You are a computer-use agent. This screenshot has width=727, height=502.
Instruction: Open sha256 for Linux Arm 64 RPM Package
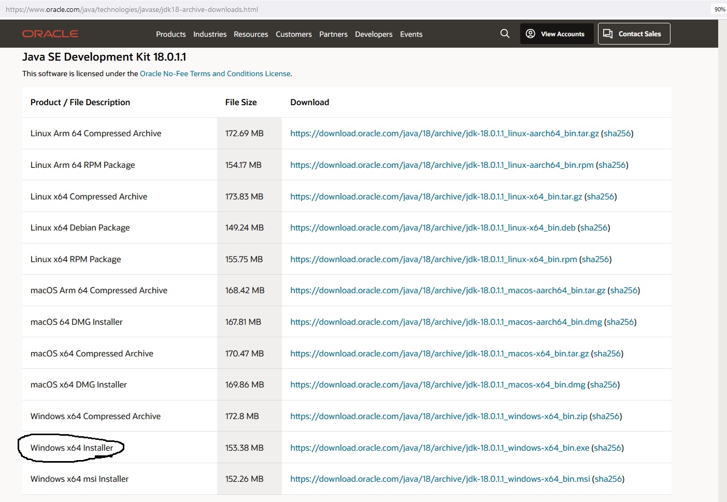612,165
